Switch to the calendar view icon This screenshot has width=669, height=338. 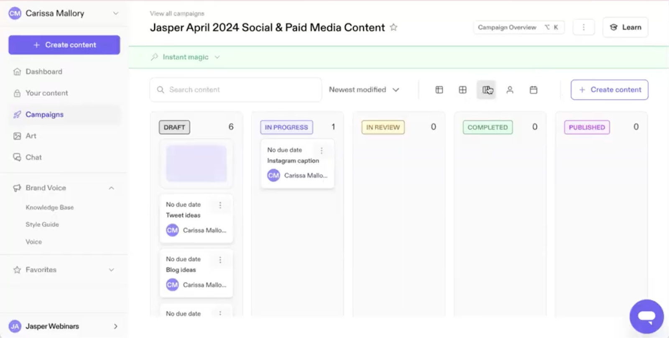click(534, 90)
